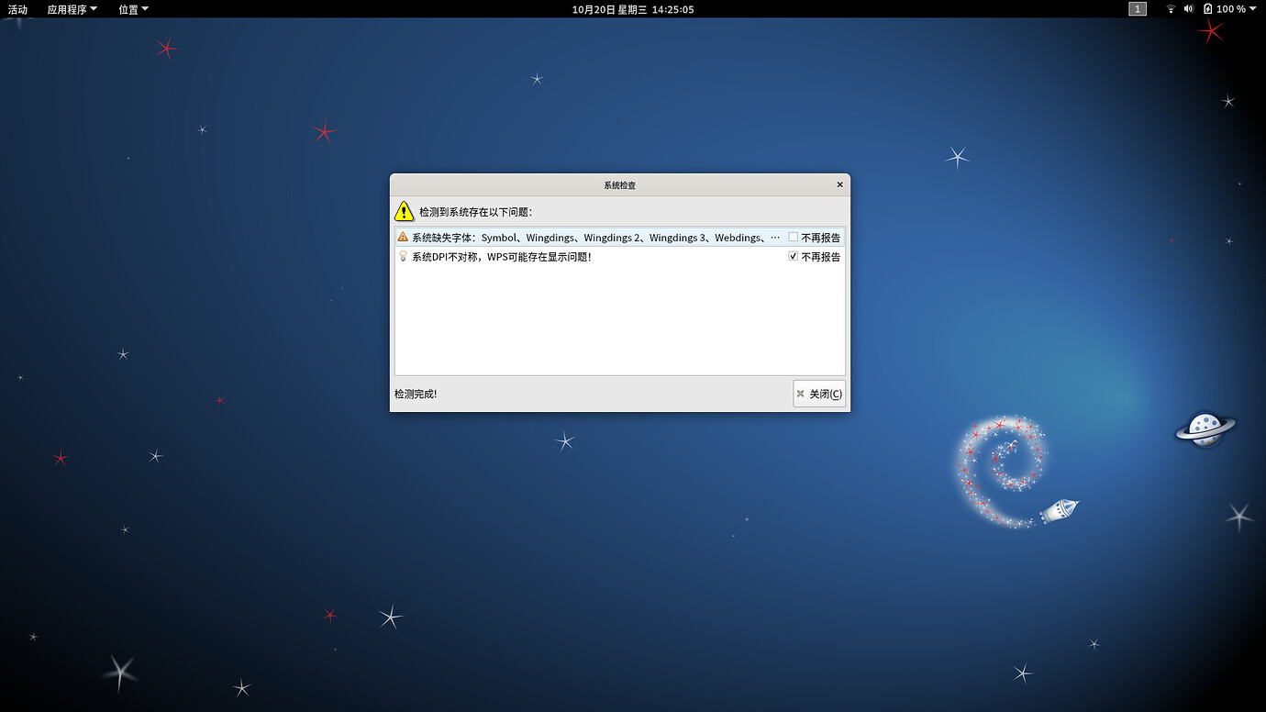Click the 关闭(C) button
The image size is (1266, 712).
(x=819, y=394)
